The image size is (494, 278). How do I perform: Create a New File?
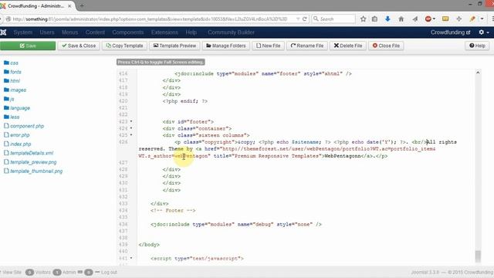coord(268,46)
